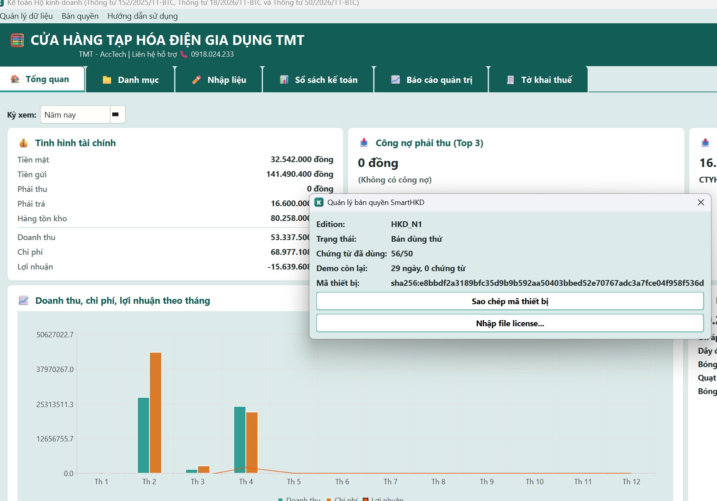717x501 pixels.
Task: Click Nhập file license... button
Action: pos(510,323)
